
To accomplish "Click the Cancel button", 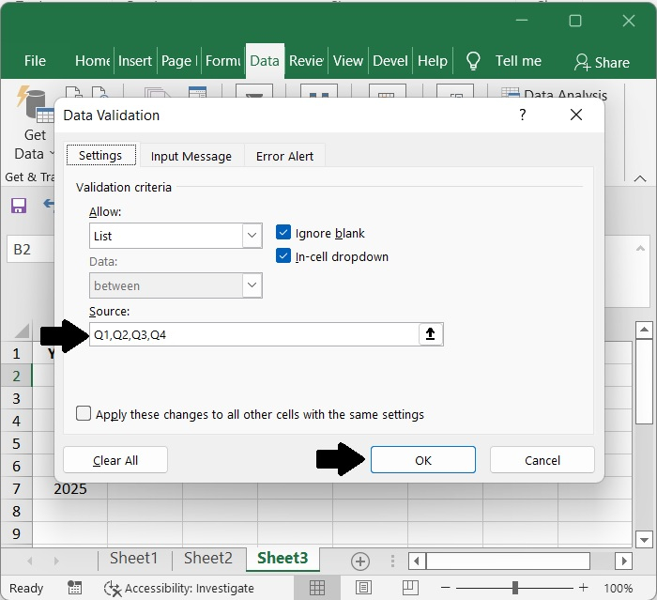I will point(542,460).
